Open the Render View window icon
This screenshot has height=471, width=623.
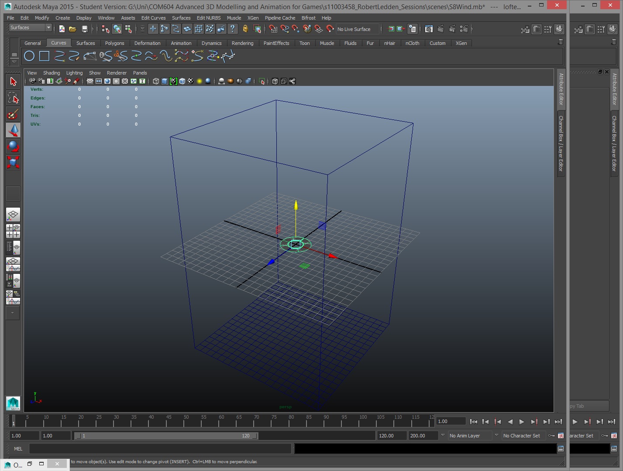pyautogui.click(x=429, y=29)
